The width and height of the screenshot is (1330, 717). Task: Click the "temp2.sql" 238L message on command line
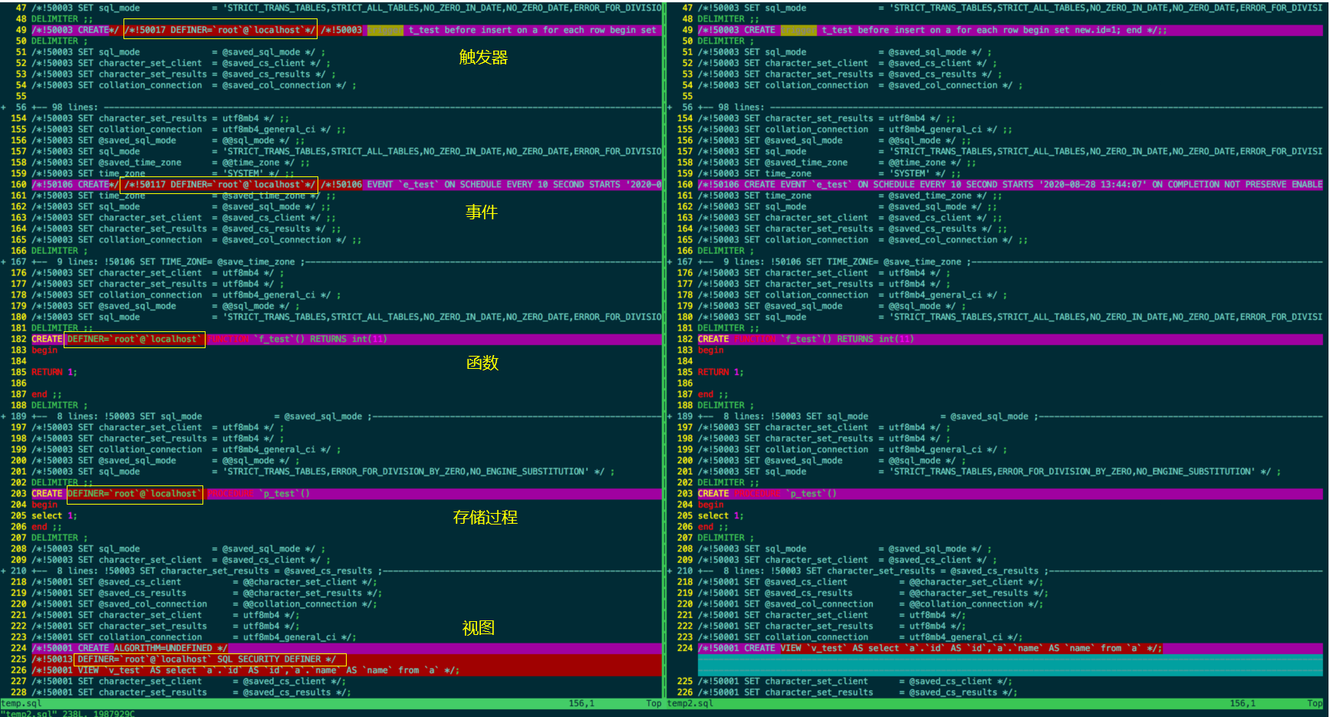point(67,713)
